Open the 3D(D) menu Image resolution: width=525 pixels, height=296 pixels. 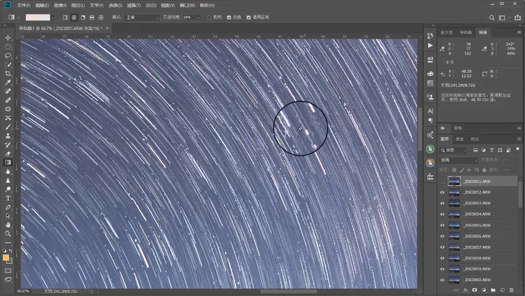coord(151,6)
